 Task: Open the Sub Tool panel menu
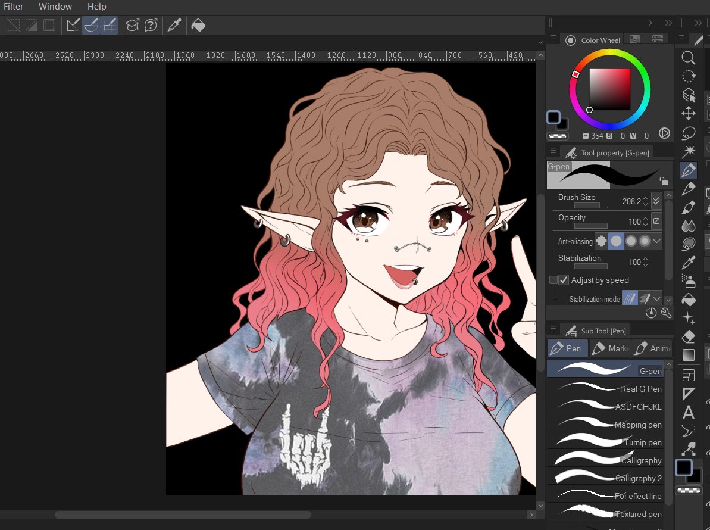click(x=553, y=329)
